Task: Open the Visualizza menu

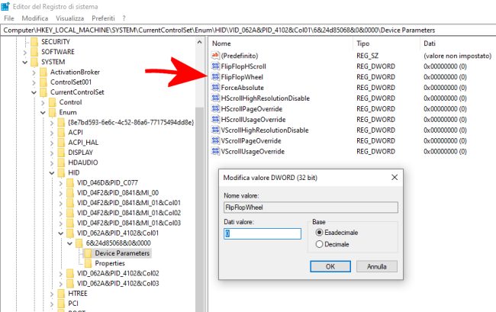Action: pos(69,18)
